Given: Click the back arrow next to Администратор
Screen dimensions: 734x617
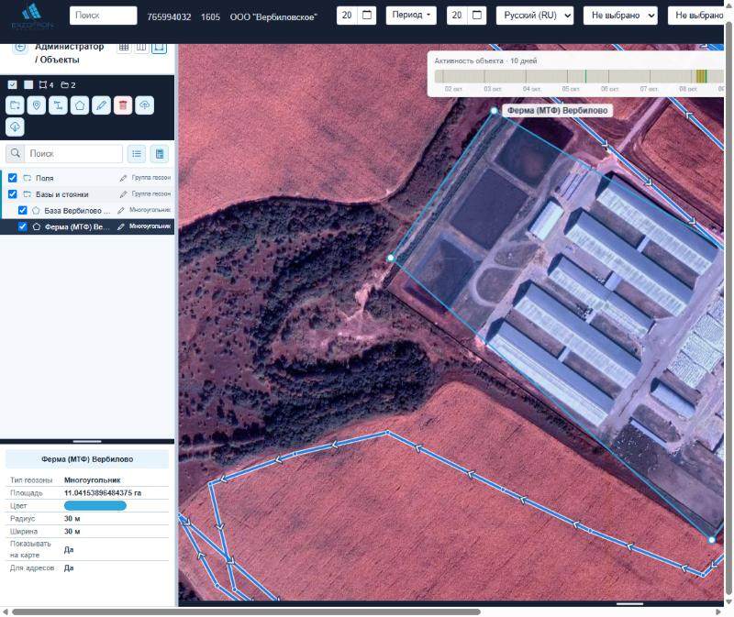Looking at the screenshot, I should click(x=20, y=47).
